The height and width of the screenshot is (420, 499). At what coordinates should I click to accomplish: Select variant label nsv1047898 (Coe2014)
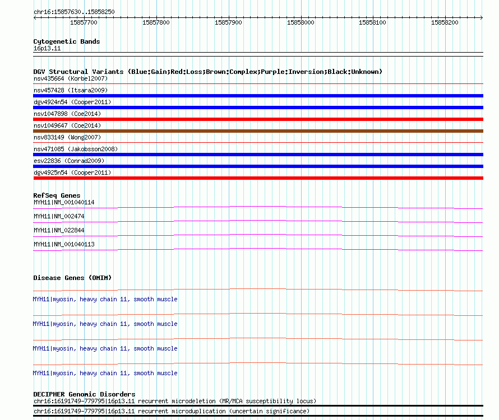tap(67, 114)
